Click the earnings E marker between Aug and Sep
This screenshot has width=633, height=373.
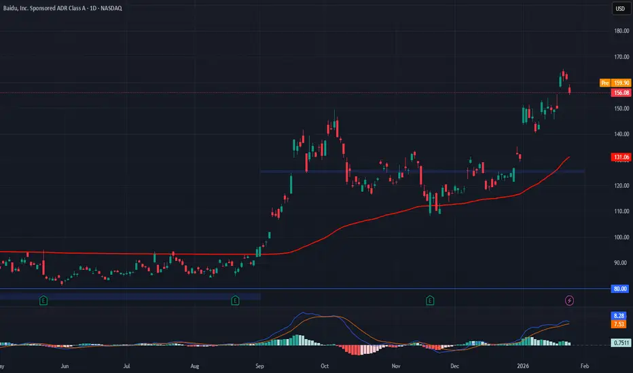tap(236, 300)
